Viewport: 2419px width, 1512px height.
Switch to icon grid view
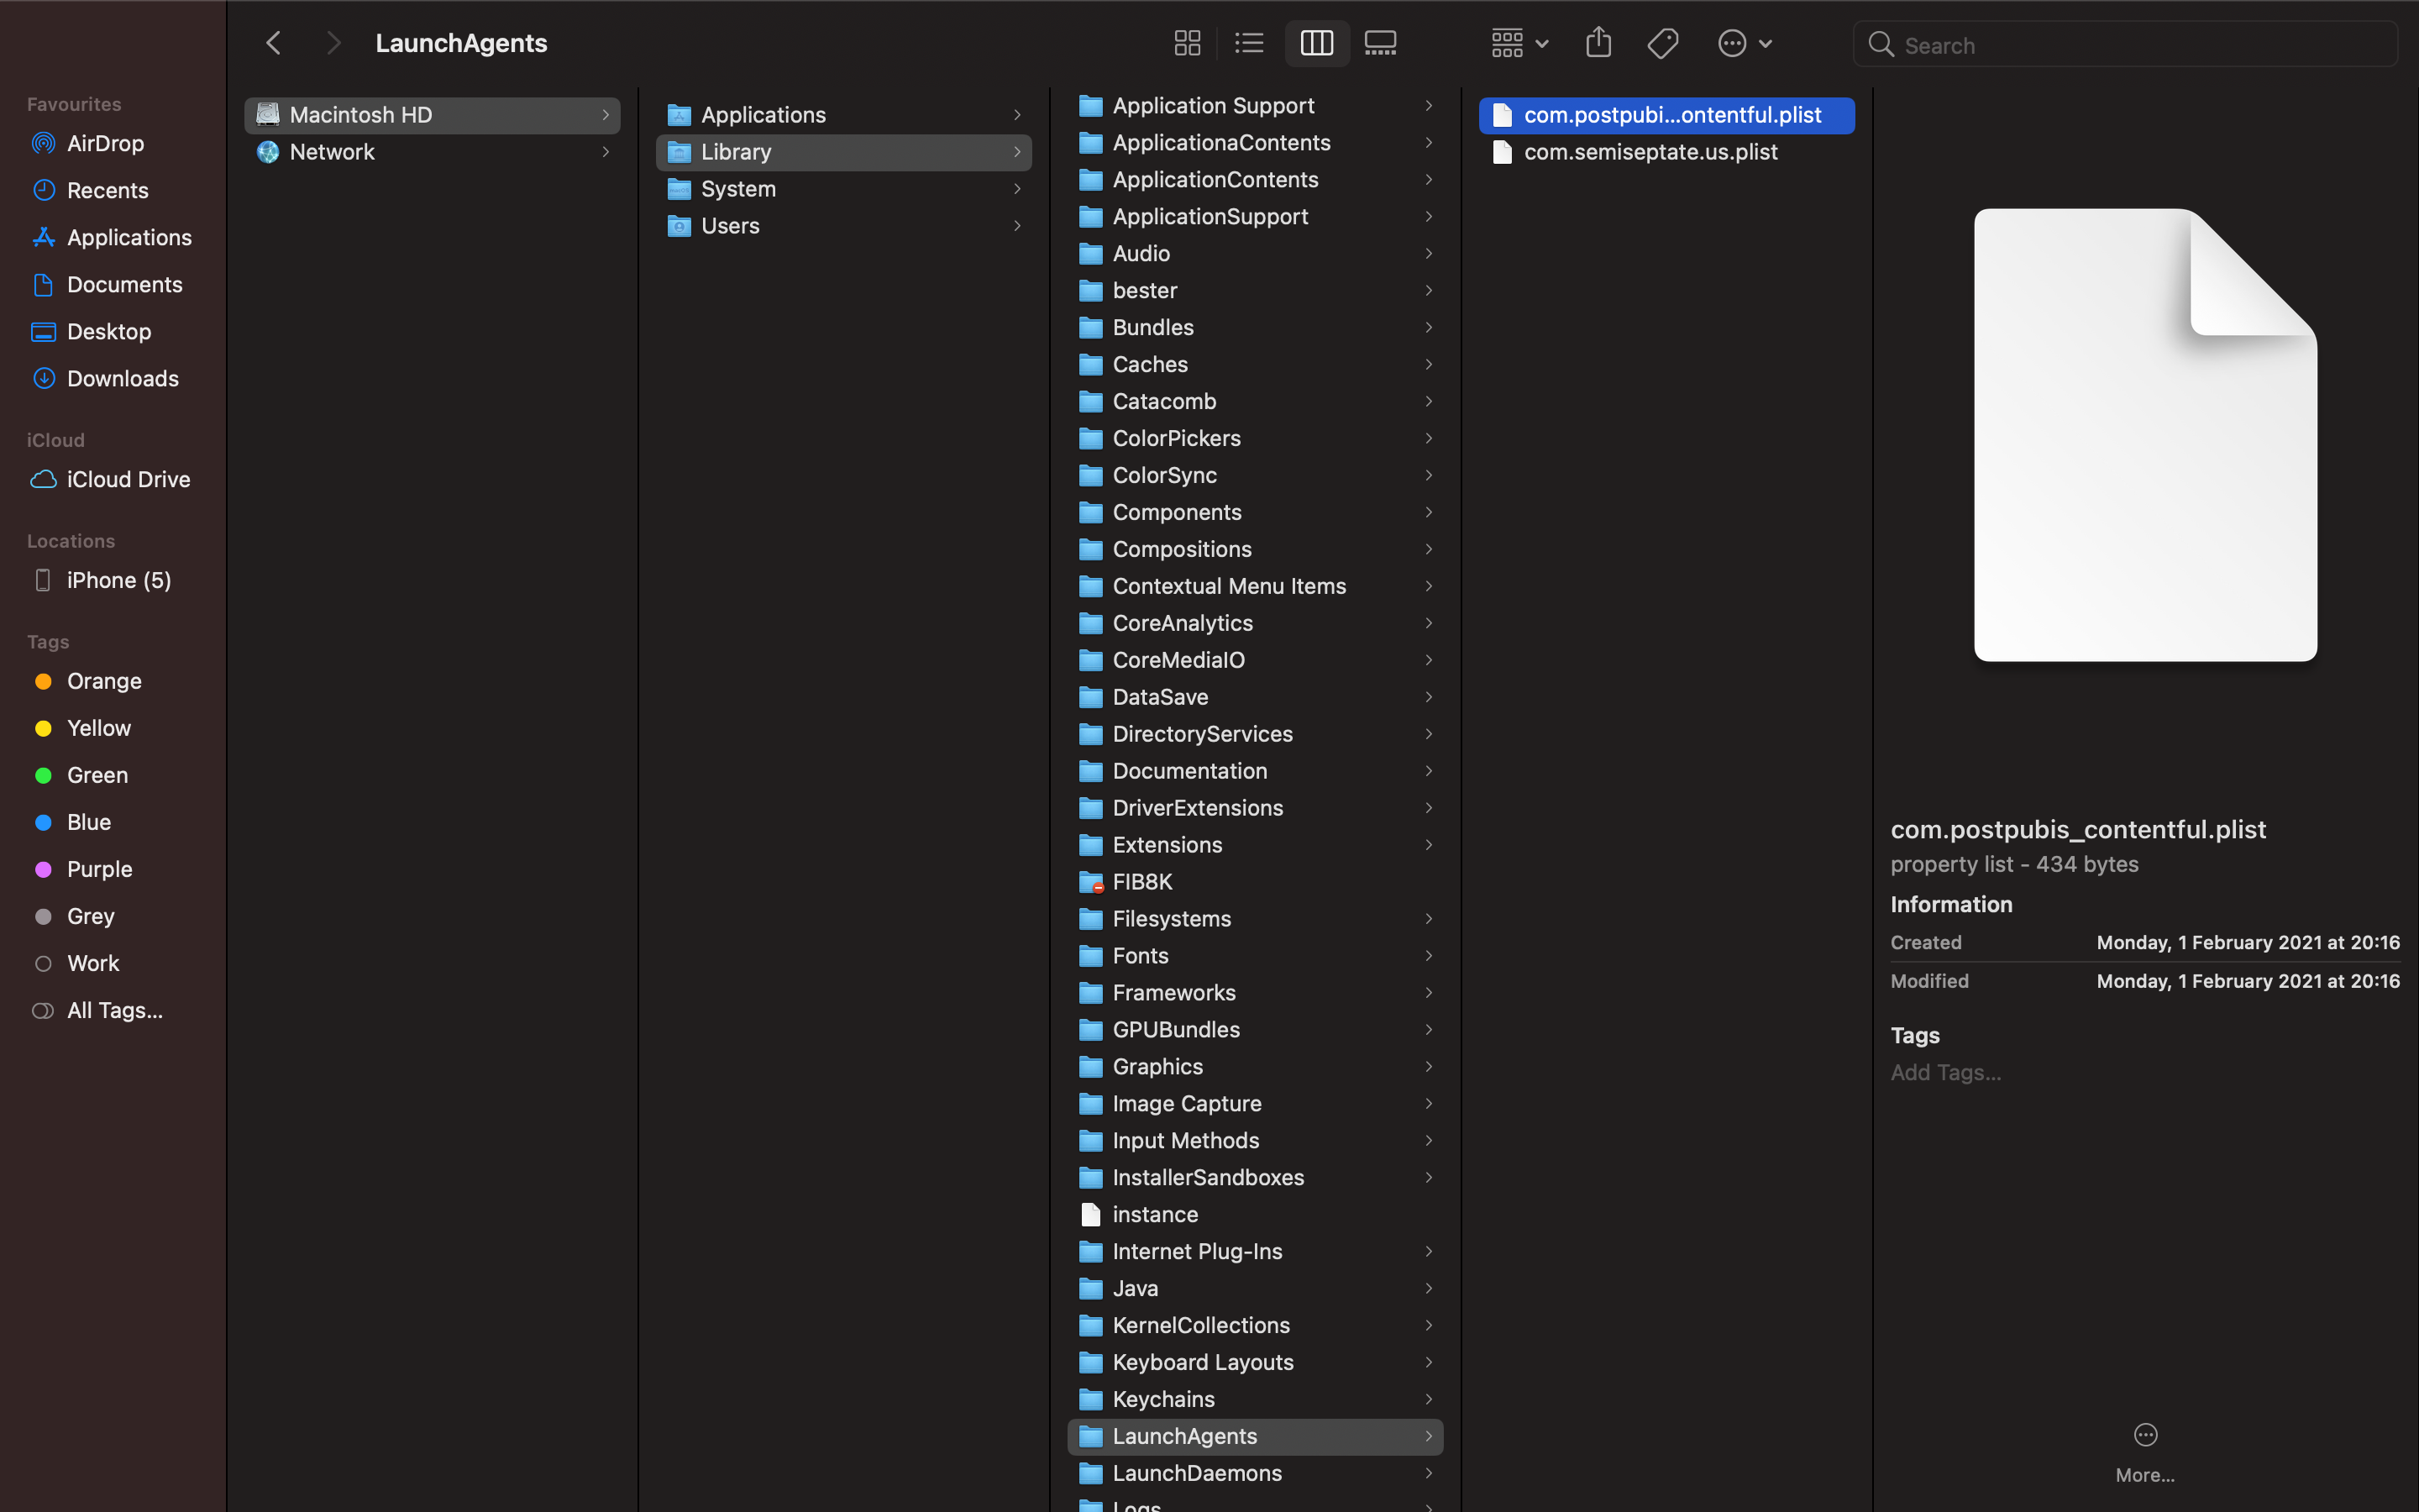pyautogui.click(x=1187, y=43)
